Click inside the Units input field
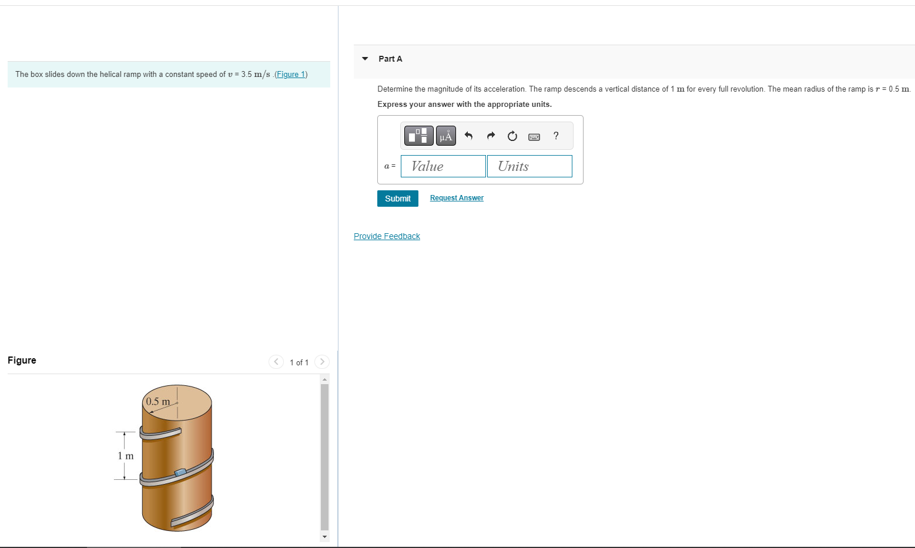This screenshot has width=915, height=548. (529, 166)
